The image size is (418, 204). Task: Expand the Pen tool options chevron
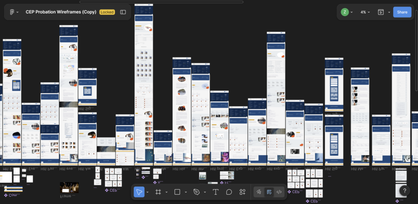(x=205, y=192)
